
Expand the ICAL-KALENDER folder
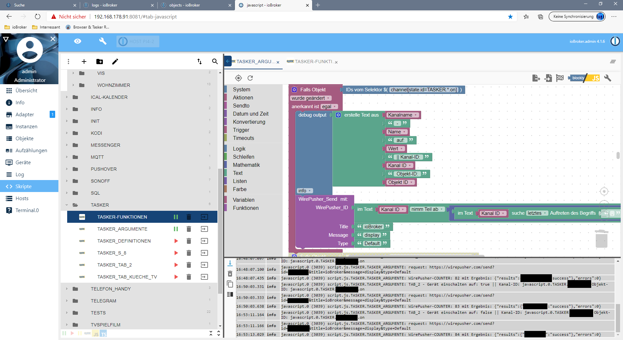[x=67, y=97]
